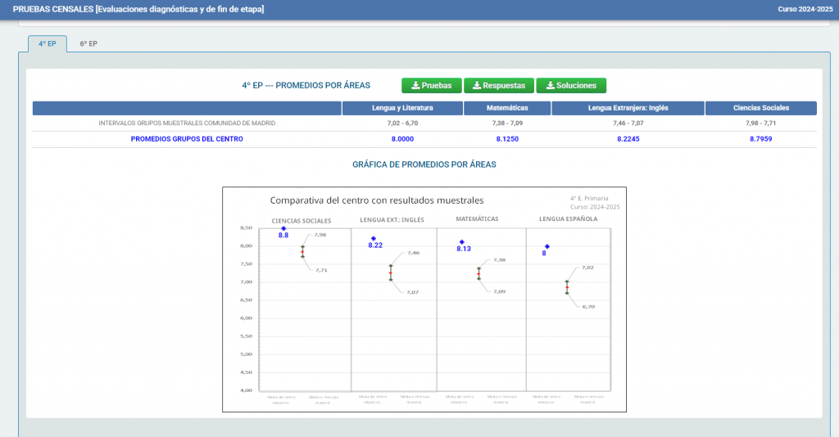Download the Soluciones files
The width and height of the screenshot is (839, 437).
click(x=571, y=85)
